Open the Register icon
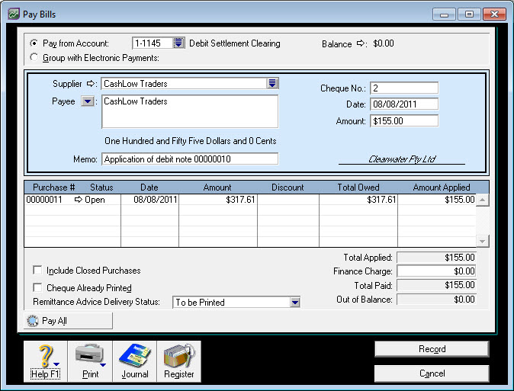 [179, 361]
